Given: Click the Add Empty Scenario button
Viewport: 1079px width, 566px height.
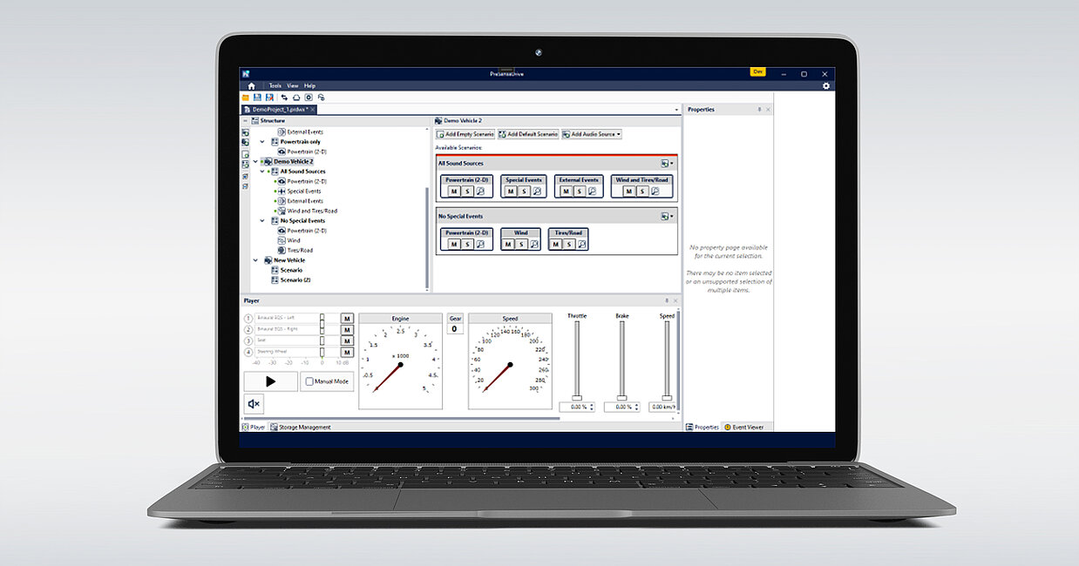Looking at the screenshot, I should pyautogui.click(x=465, y=134).
